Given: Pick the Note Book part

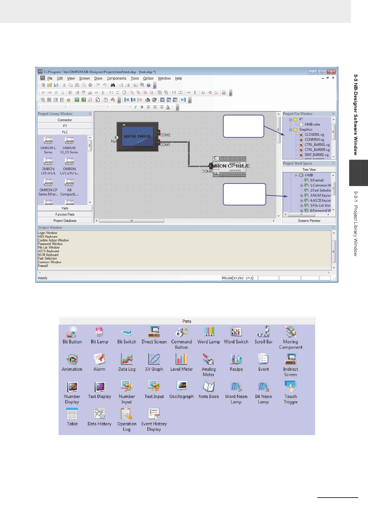Looking at the screenshot, I should [209, 390].
